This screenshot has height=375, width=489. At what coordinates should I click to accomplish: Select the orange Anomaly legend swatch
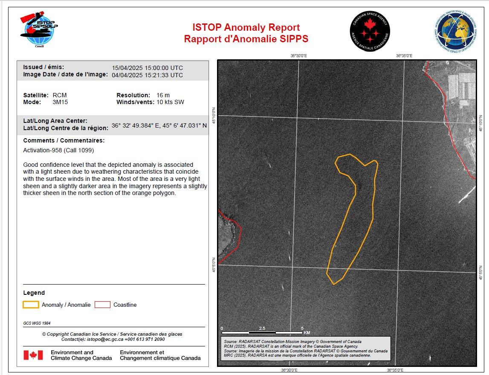pyautogui.click(x=31, y=305)
